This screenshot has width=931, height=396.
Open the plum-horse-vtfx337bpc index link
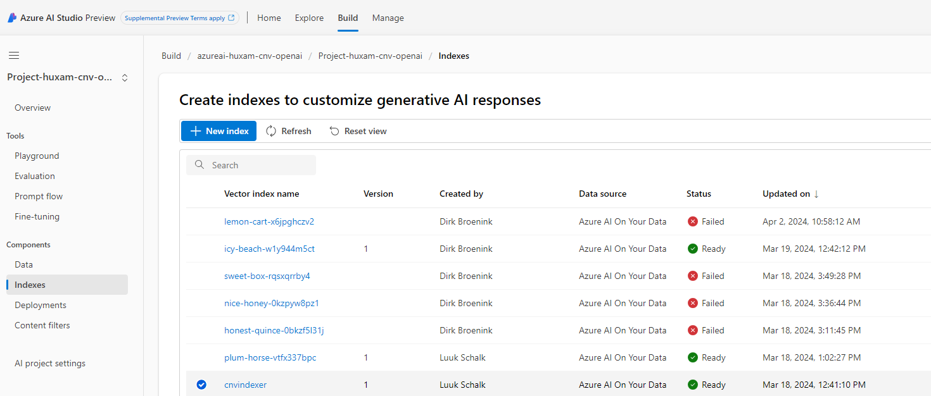pos(270,357)
